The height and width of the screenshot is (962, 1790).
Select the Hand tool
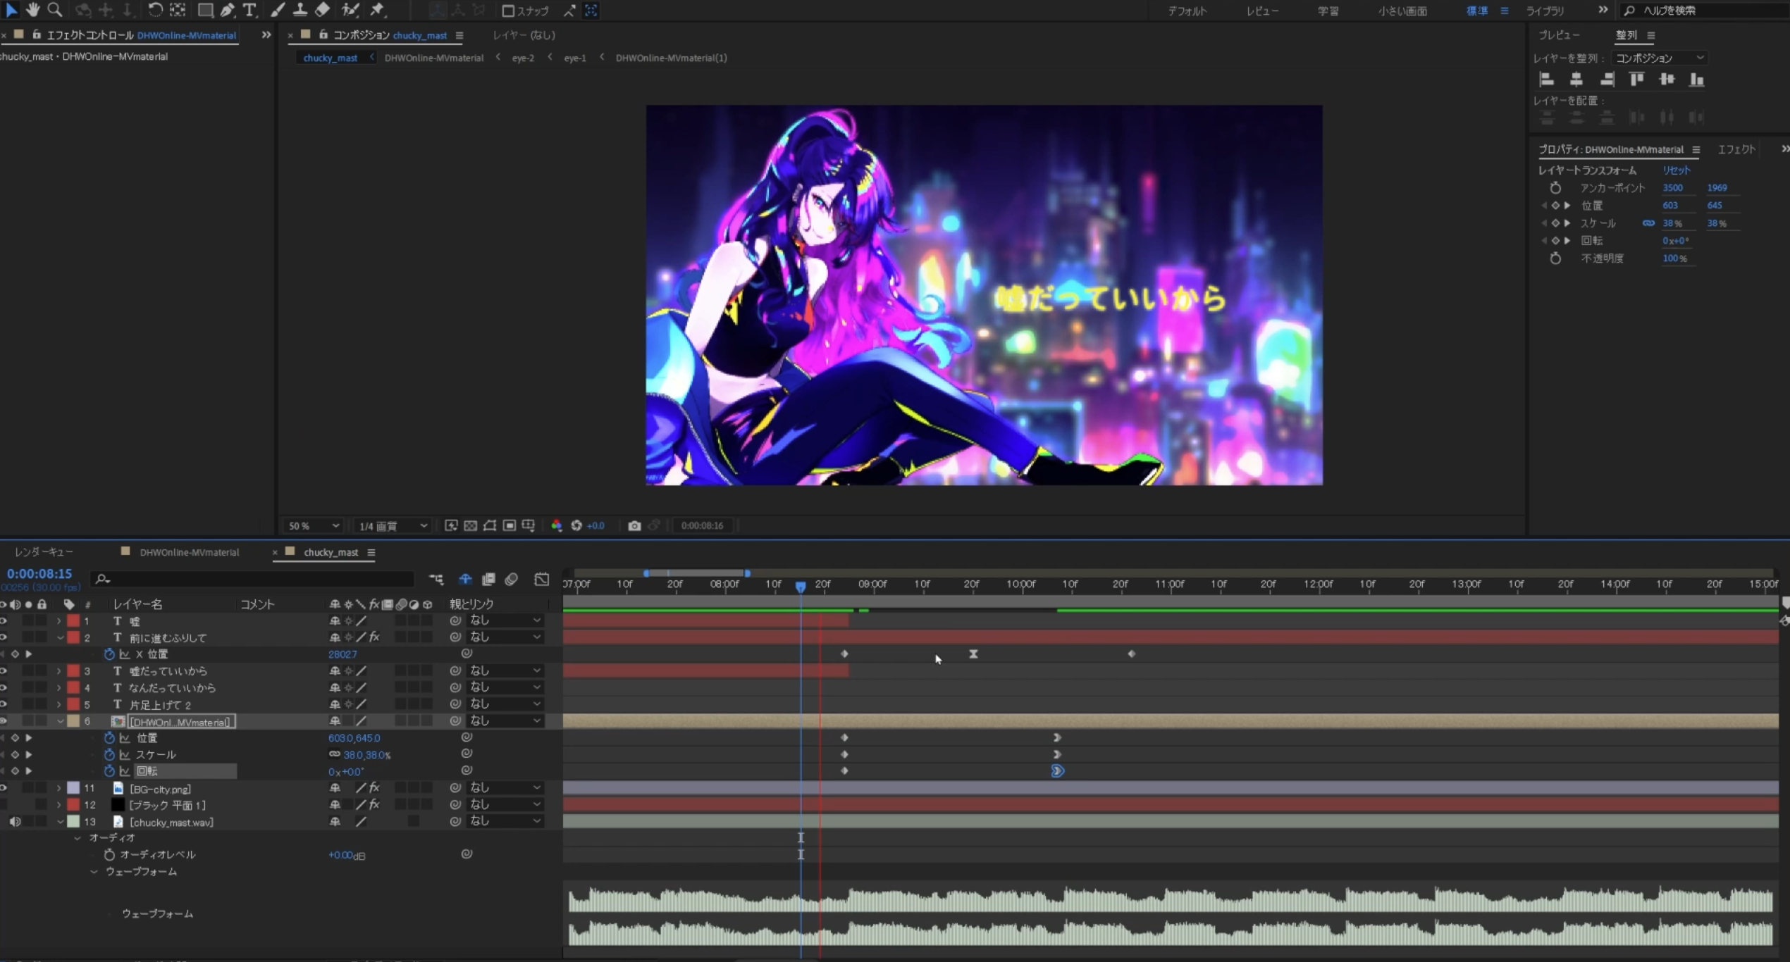pos(32,10)
